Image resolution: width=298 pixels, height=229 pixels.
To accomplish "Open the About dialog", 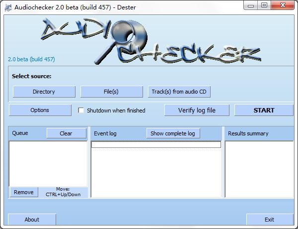I will [x=32, y=220].
